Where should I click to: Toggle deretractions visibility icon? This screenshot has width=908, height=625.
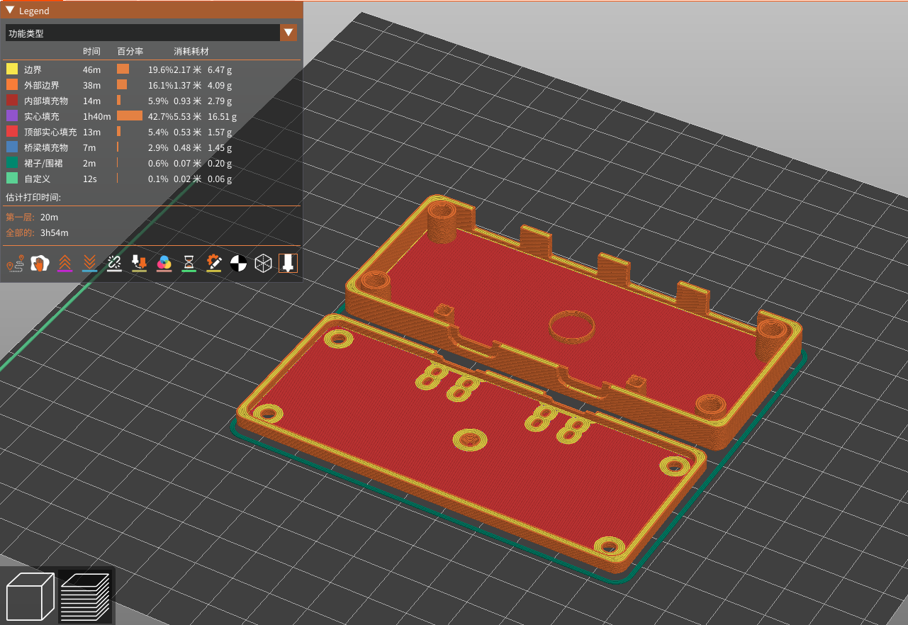click(x=89, y=264)
